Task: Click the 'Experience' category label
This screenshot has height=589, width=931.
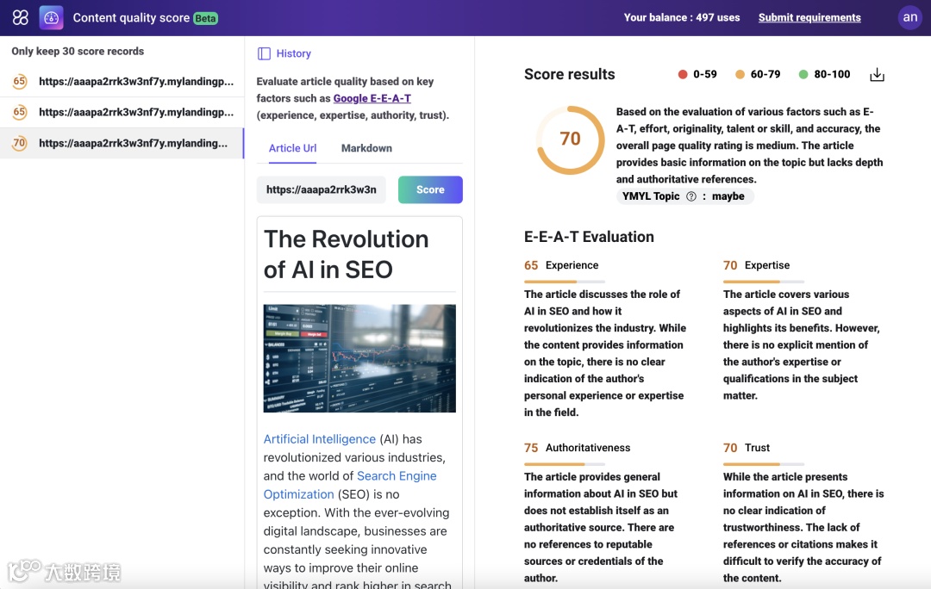Action: [x=572, y=265]
